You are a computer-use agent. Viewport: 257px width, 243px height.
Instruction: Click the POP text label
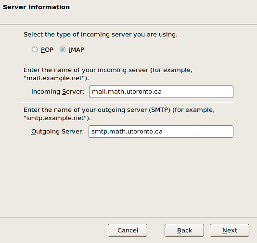[x=47, y=50]
